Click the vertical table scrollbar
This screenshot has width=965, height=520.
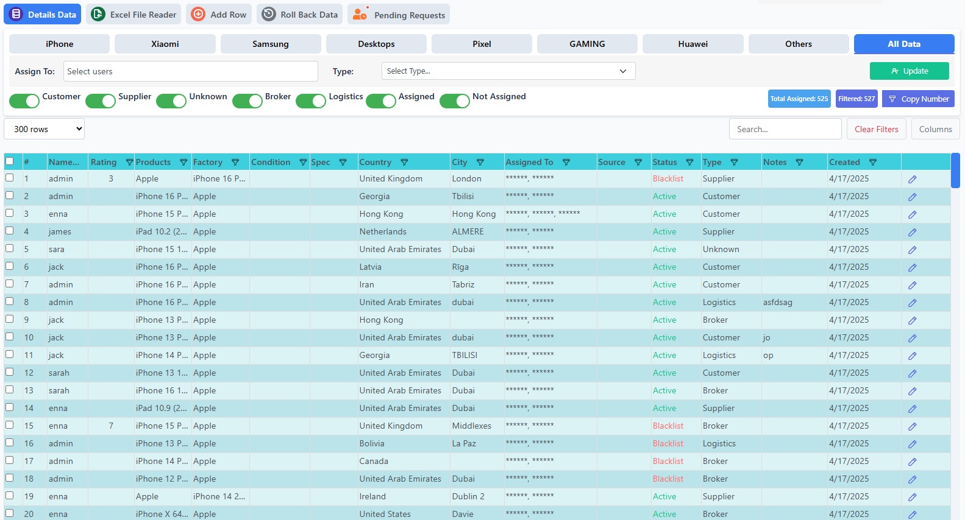click(955, 170)
